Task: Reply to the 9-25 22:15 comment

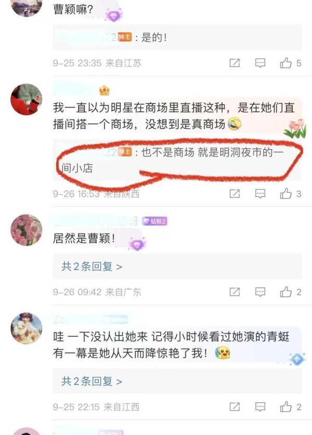Action: coord(260,407)
